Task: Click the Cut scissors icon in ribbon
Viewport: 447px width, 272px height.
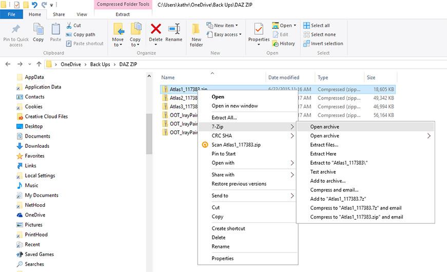Action: (x=69, y=25)
